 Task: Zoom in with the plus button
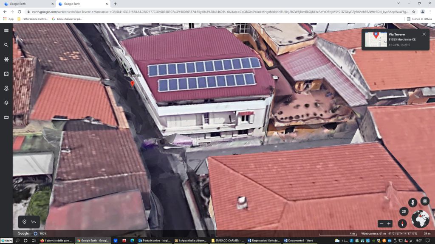pos(389,224)
